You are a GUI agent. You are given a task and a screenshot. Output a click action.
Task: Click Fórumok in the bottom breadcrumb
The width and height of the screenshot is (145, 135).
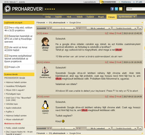[41, 133]
